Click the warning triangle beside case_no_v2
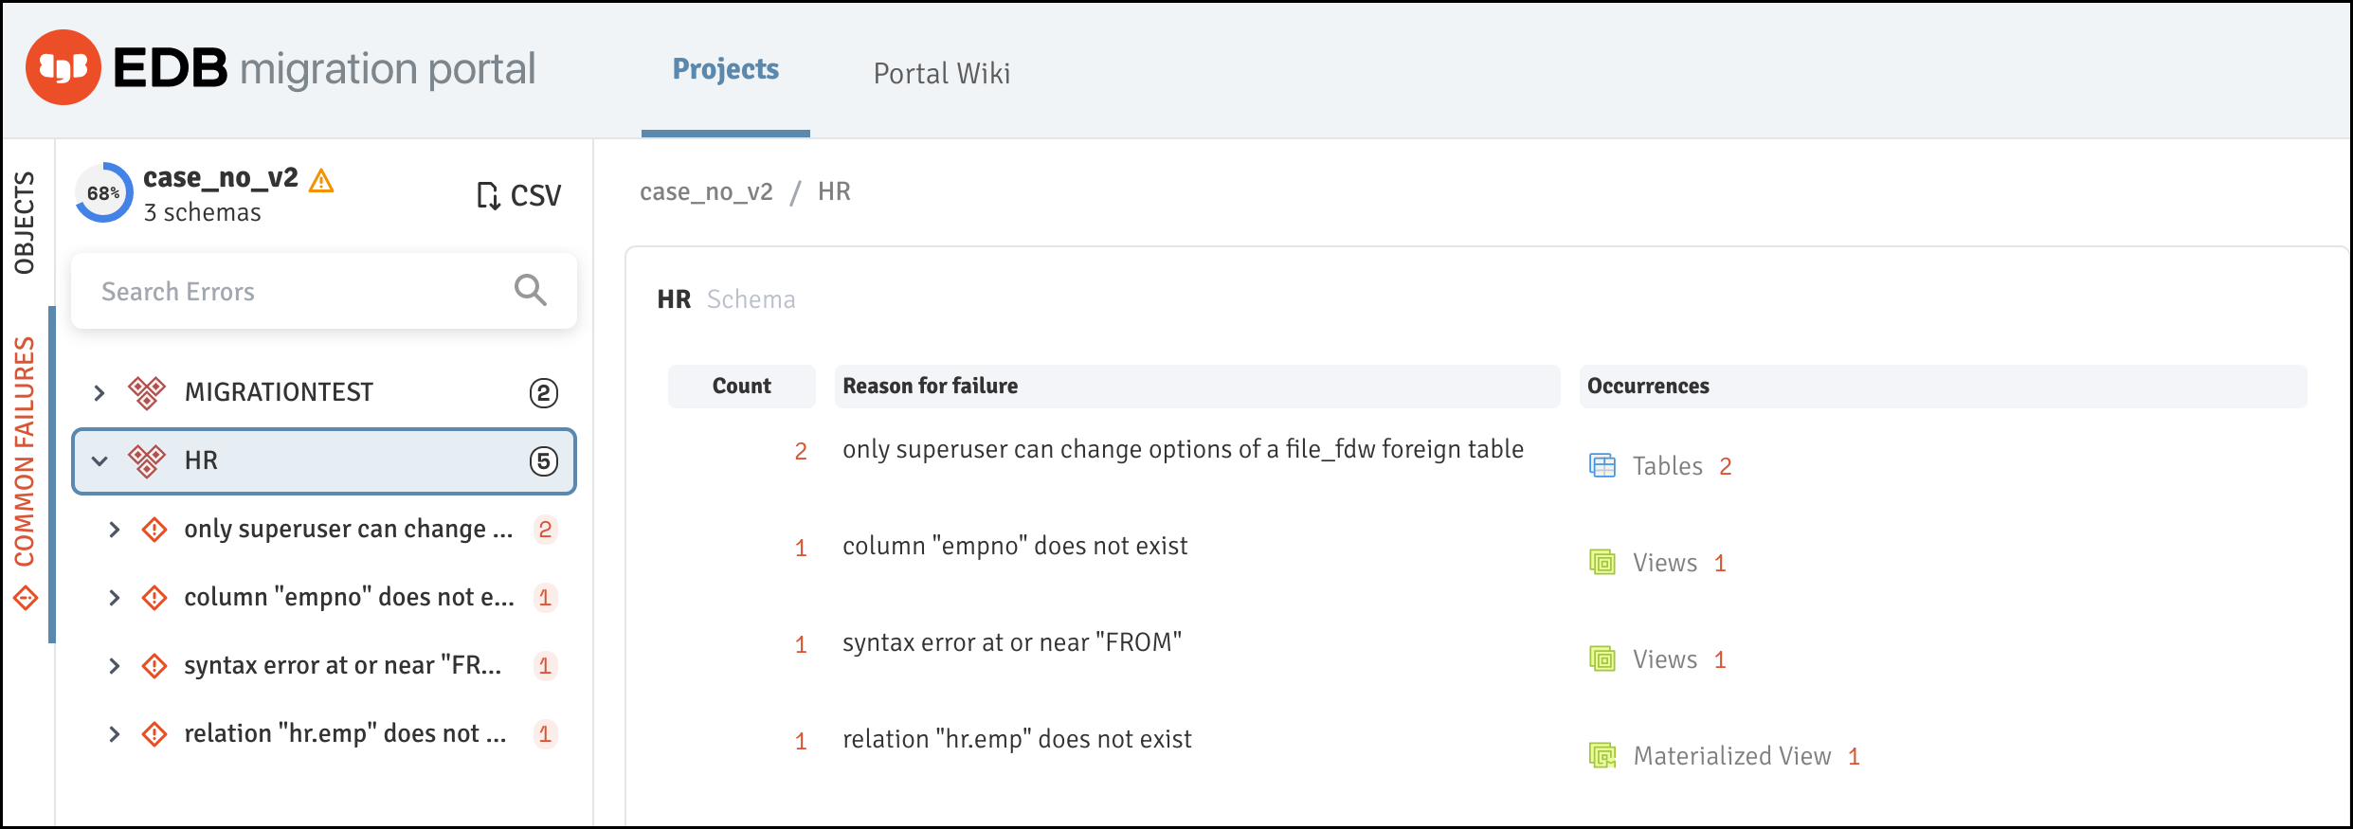Viewport: 2353px width, 829px height. (321, 180)
